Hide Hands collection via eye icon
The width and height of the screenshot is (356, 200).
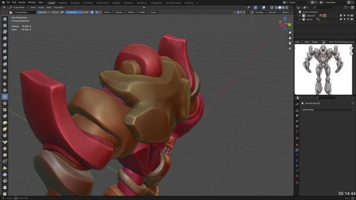(x=348, y=19)
